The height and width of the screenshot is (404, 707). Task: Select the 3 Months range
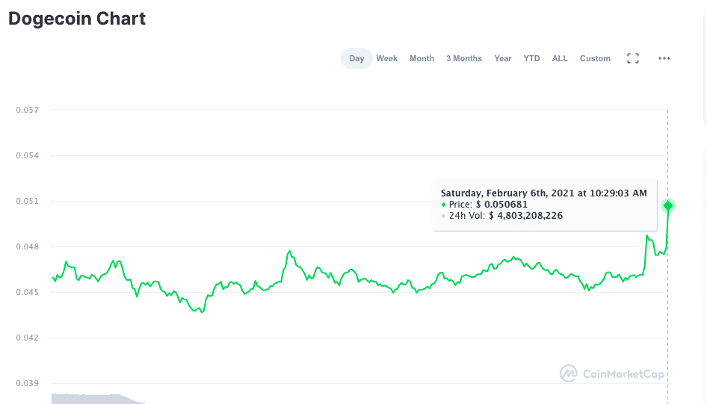pos(464,58)
